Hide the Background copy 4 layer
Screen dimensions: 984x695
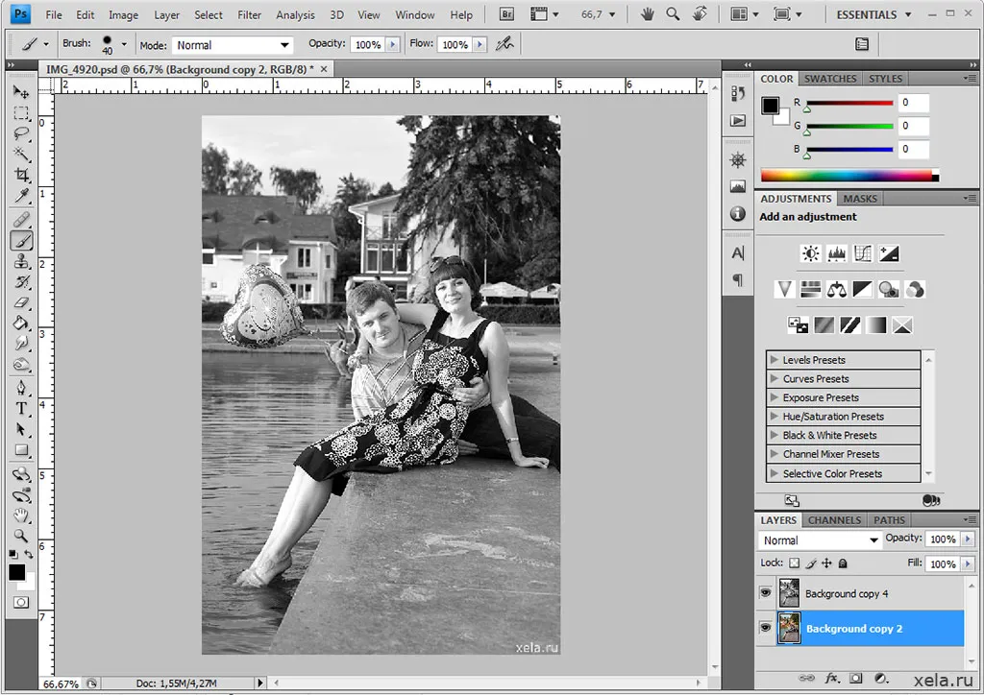pos(765,593)
